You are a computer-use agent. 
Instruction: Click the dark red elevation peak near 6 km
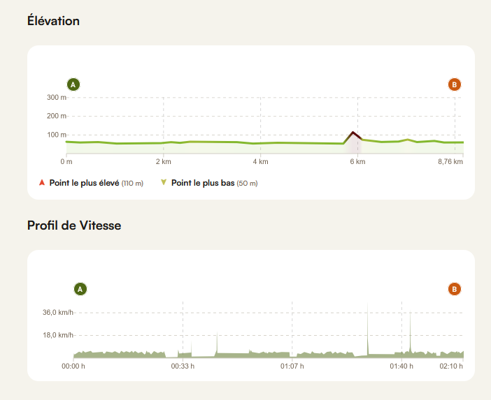tap(353, 133)
